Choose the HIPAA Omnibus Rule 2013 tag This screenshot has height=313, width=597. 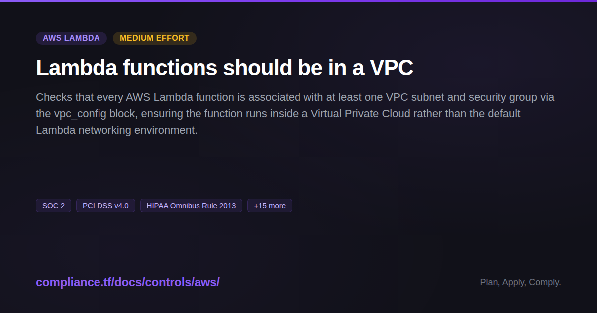191,206
